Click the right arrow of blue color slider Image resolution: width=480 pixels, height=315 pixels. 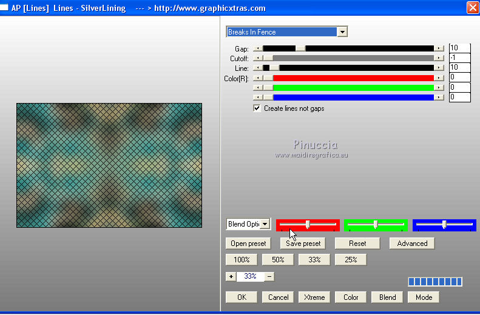coord(439,97)
